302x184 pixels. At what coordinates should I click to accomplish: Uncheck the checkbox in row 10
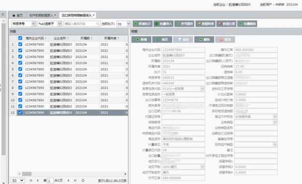pos(20,100)
